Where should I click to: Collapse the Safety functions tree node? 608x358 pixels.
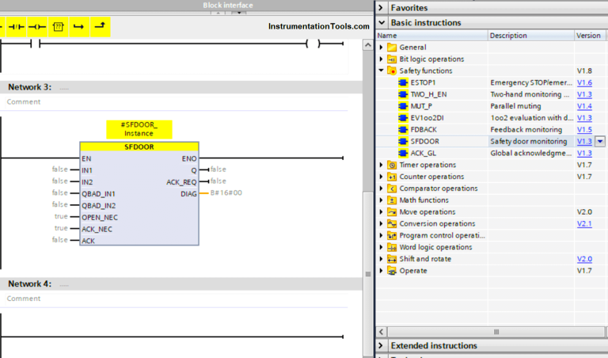coord(381,70)
